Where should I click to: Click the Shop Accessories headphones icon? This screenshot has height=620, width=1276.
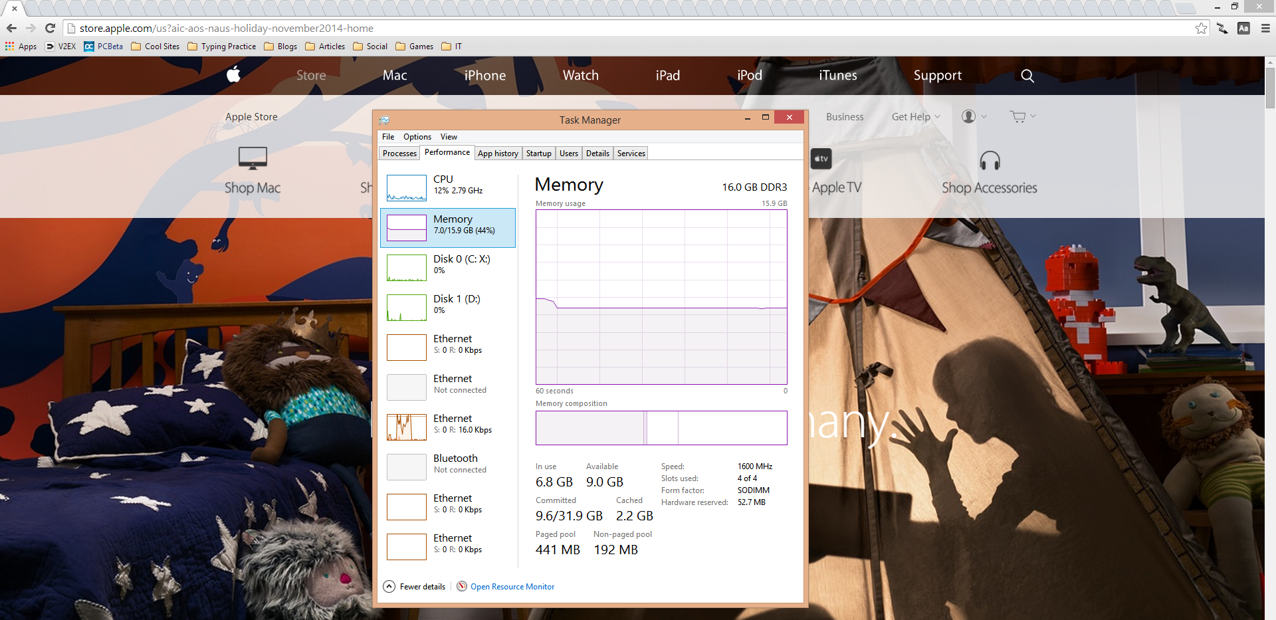click(989, 160)
